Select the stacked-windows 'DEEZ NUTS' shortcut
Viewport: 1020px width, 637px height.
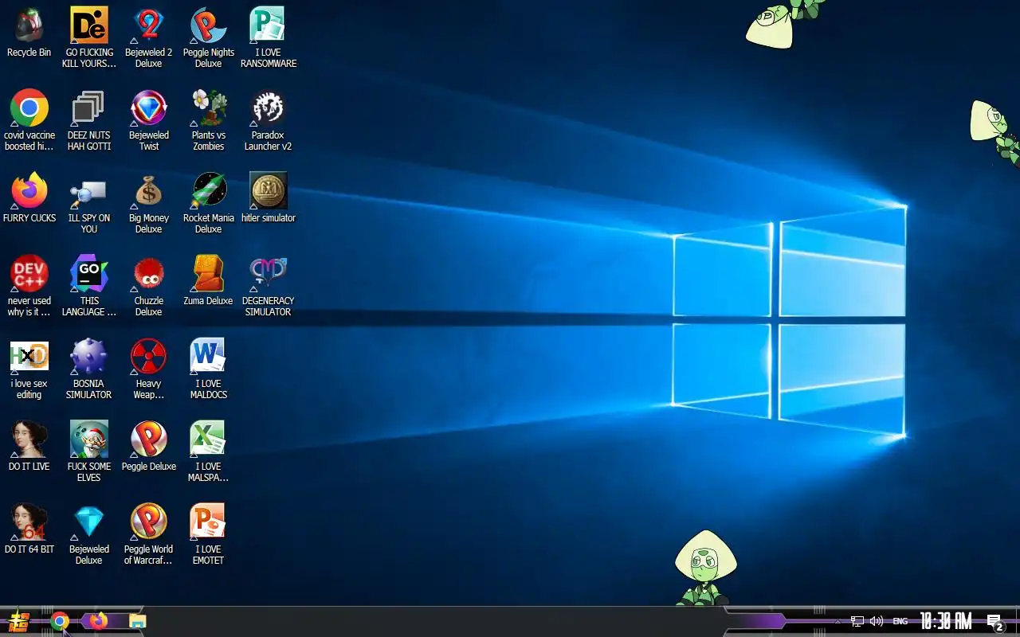(89, 120)
